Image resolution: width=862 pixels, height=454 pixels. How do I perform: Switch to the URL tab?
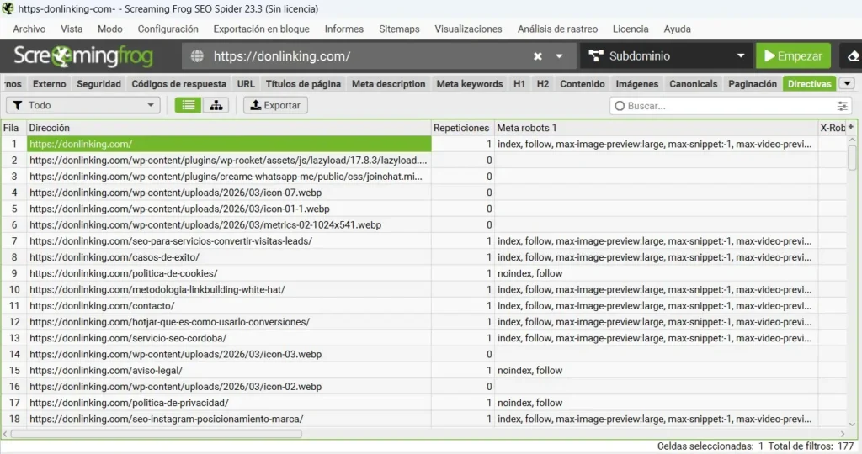246,83
